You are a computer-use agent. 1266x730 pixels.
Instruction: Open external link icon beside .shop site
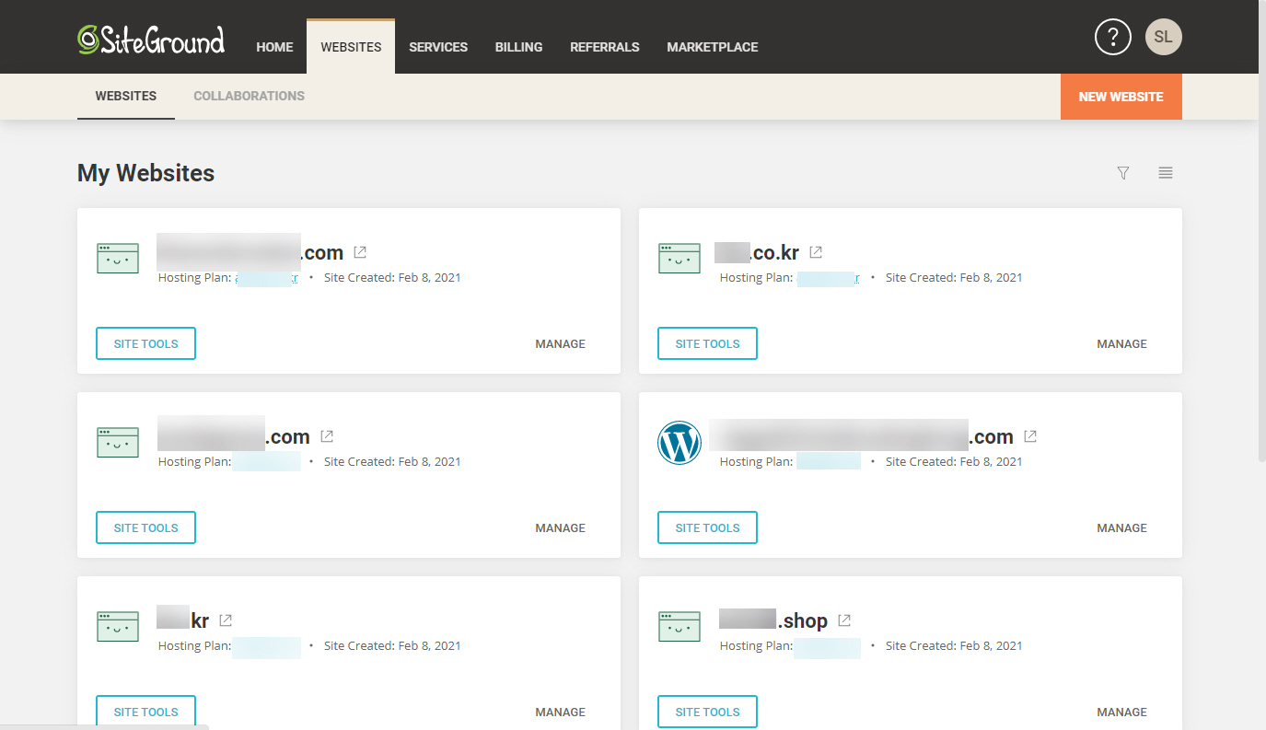tap(844, 620)
